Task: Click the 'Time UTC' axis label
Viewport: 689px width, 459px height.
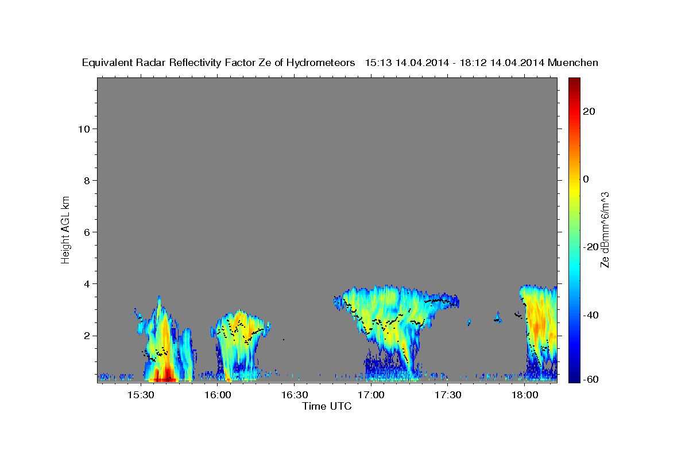Action: [327, 406]
